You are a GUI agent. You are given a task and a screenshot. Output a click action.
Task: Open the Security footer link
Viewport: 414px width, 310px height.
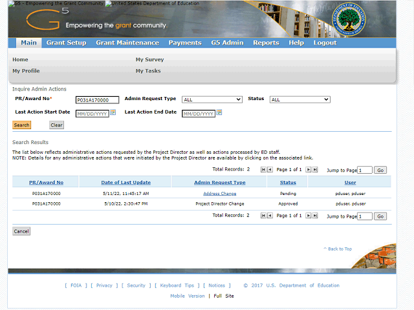(136, 285)
